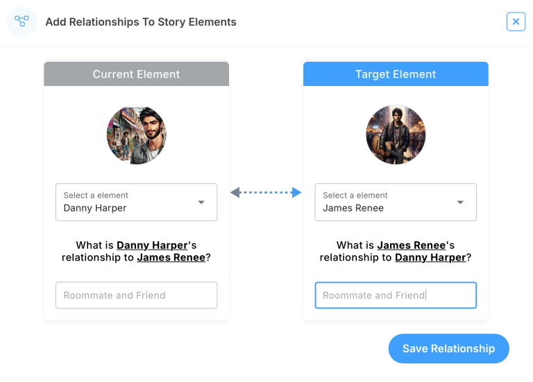Click the gray Current Element header
Image resolution: width=533 pixels, height=382 pixels.
[x=136, y=74]
